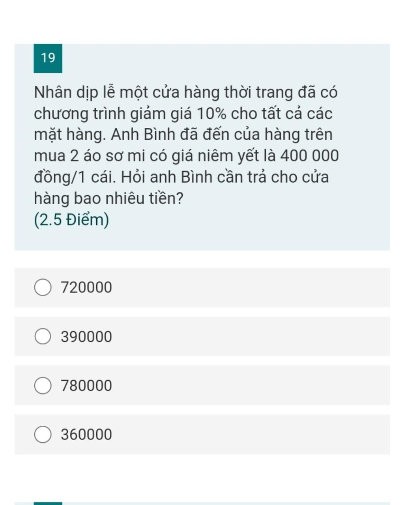Pick the 360000 radio button

43,434
